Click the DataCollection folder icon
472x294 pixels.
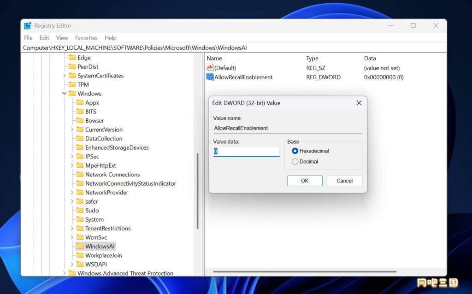(80, 138)
